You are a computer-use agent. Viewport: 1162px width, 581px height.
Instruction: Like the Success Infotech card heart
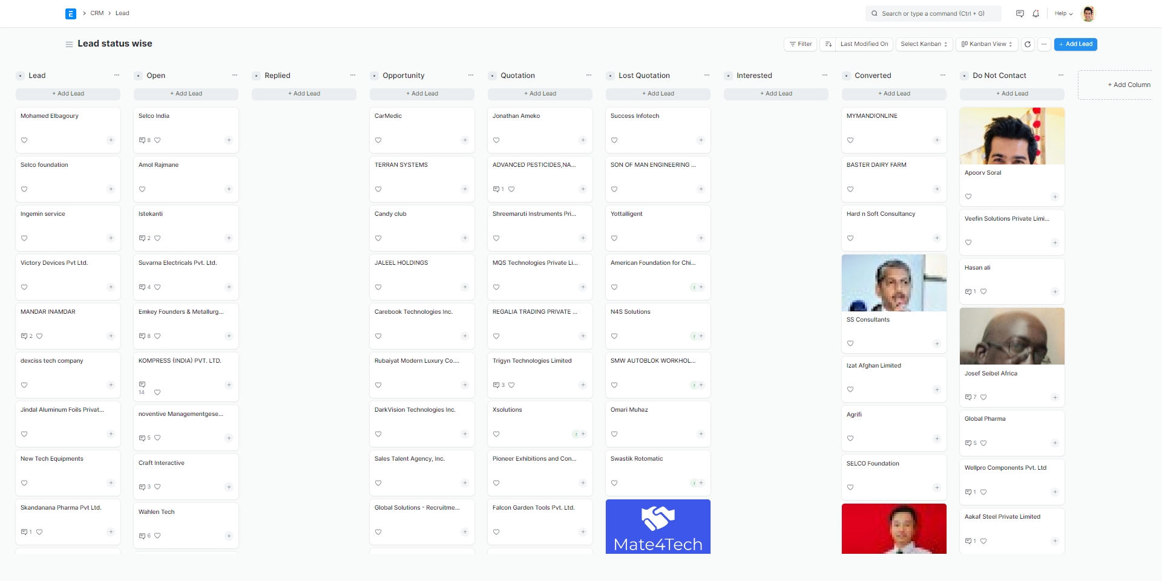(x=614, y=140)
